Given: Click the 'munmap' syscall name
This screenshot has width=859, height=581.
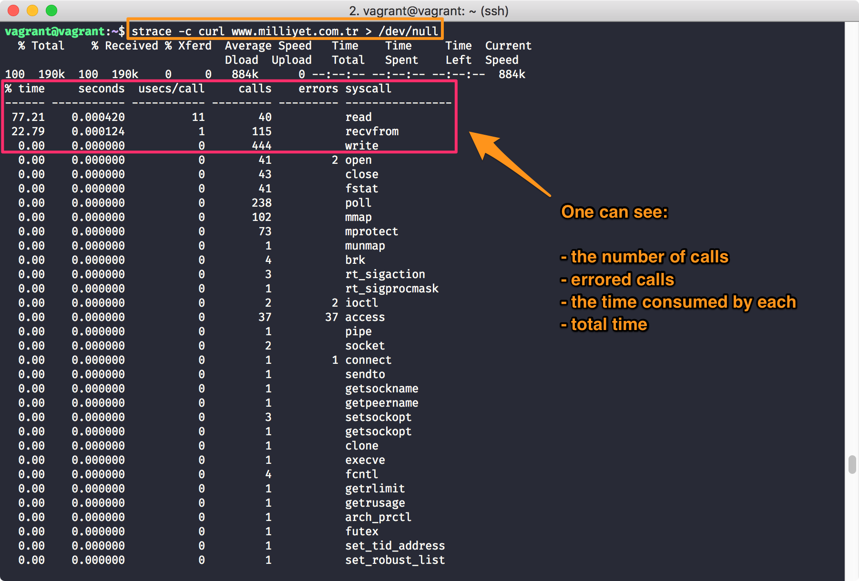Looking at the screenshot, I should [365, 246].
